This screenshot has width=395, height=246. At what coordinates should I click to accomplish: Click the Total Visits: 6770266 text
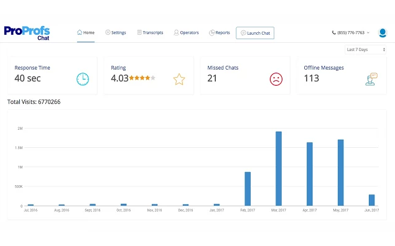tap(34, 102)
